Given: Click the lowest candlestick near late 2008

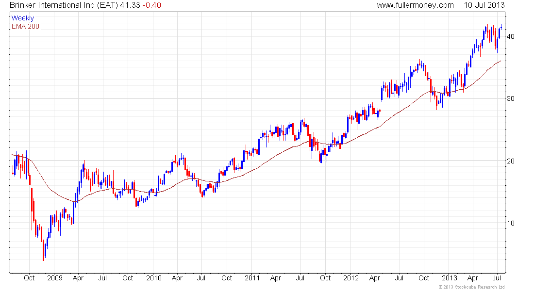Looking at the screenshot, I should (44, 251).
